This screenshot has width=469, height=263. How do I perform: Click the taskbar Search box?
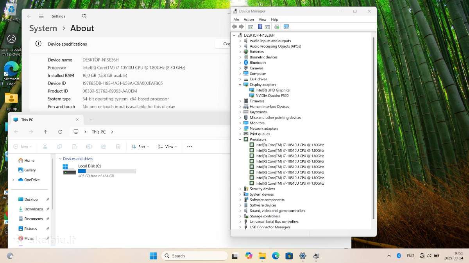pos(194,256)
